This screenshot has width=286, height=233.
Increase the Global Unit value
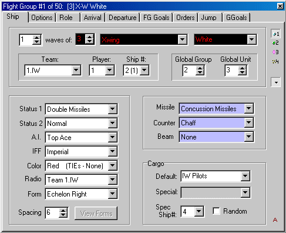[x=242, y=68]
